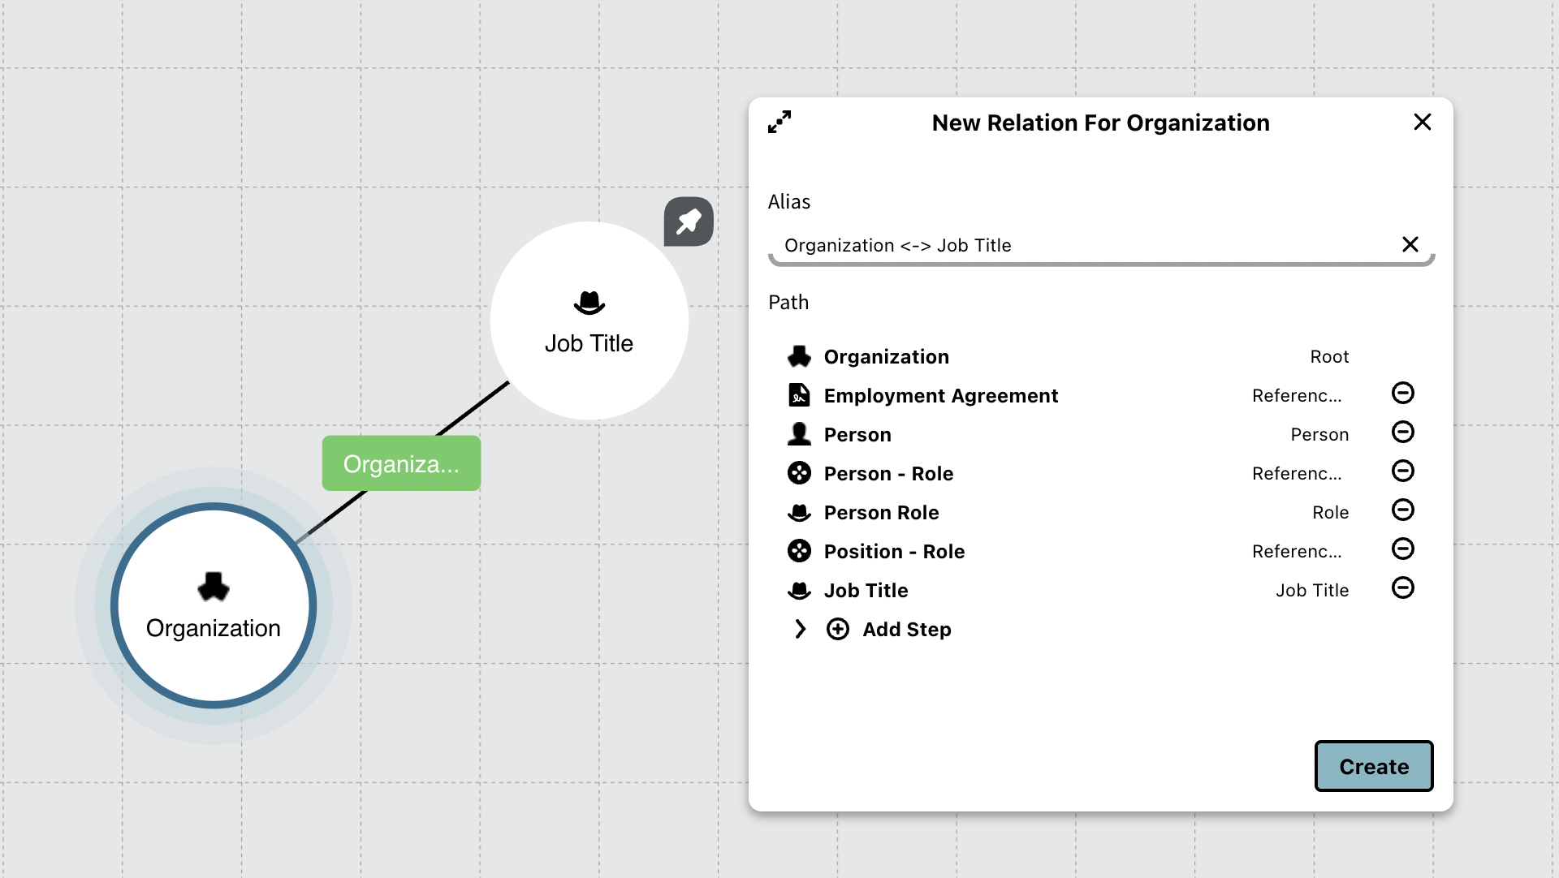Click the Alias input field
Viewport: 1559px width, 878px height.
pyautogui.click(x=1080, y=246)
